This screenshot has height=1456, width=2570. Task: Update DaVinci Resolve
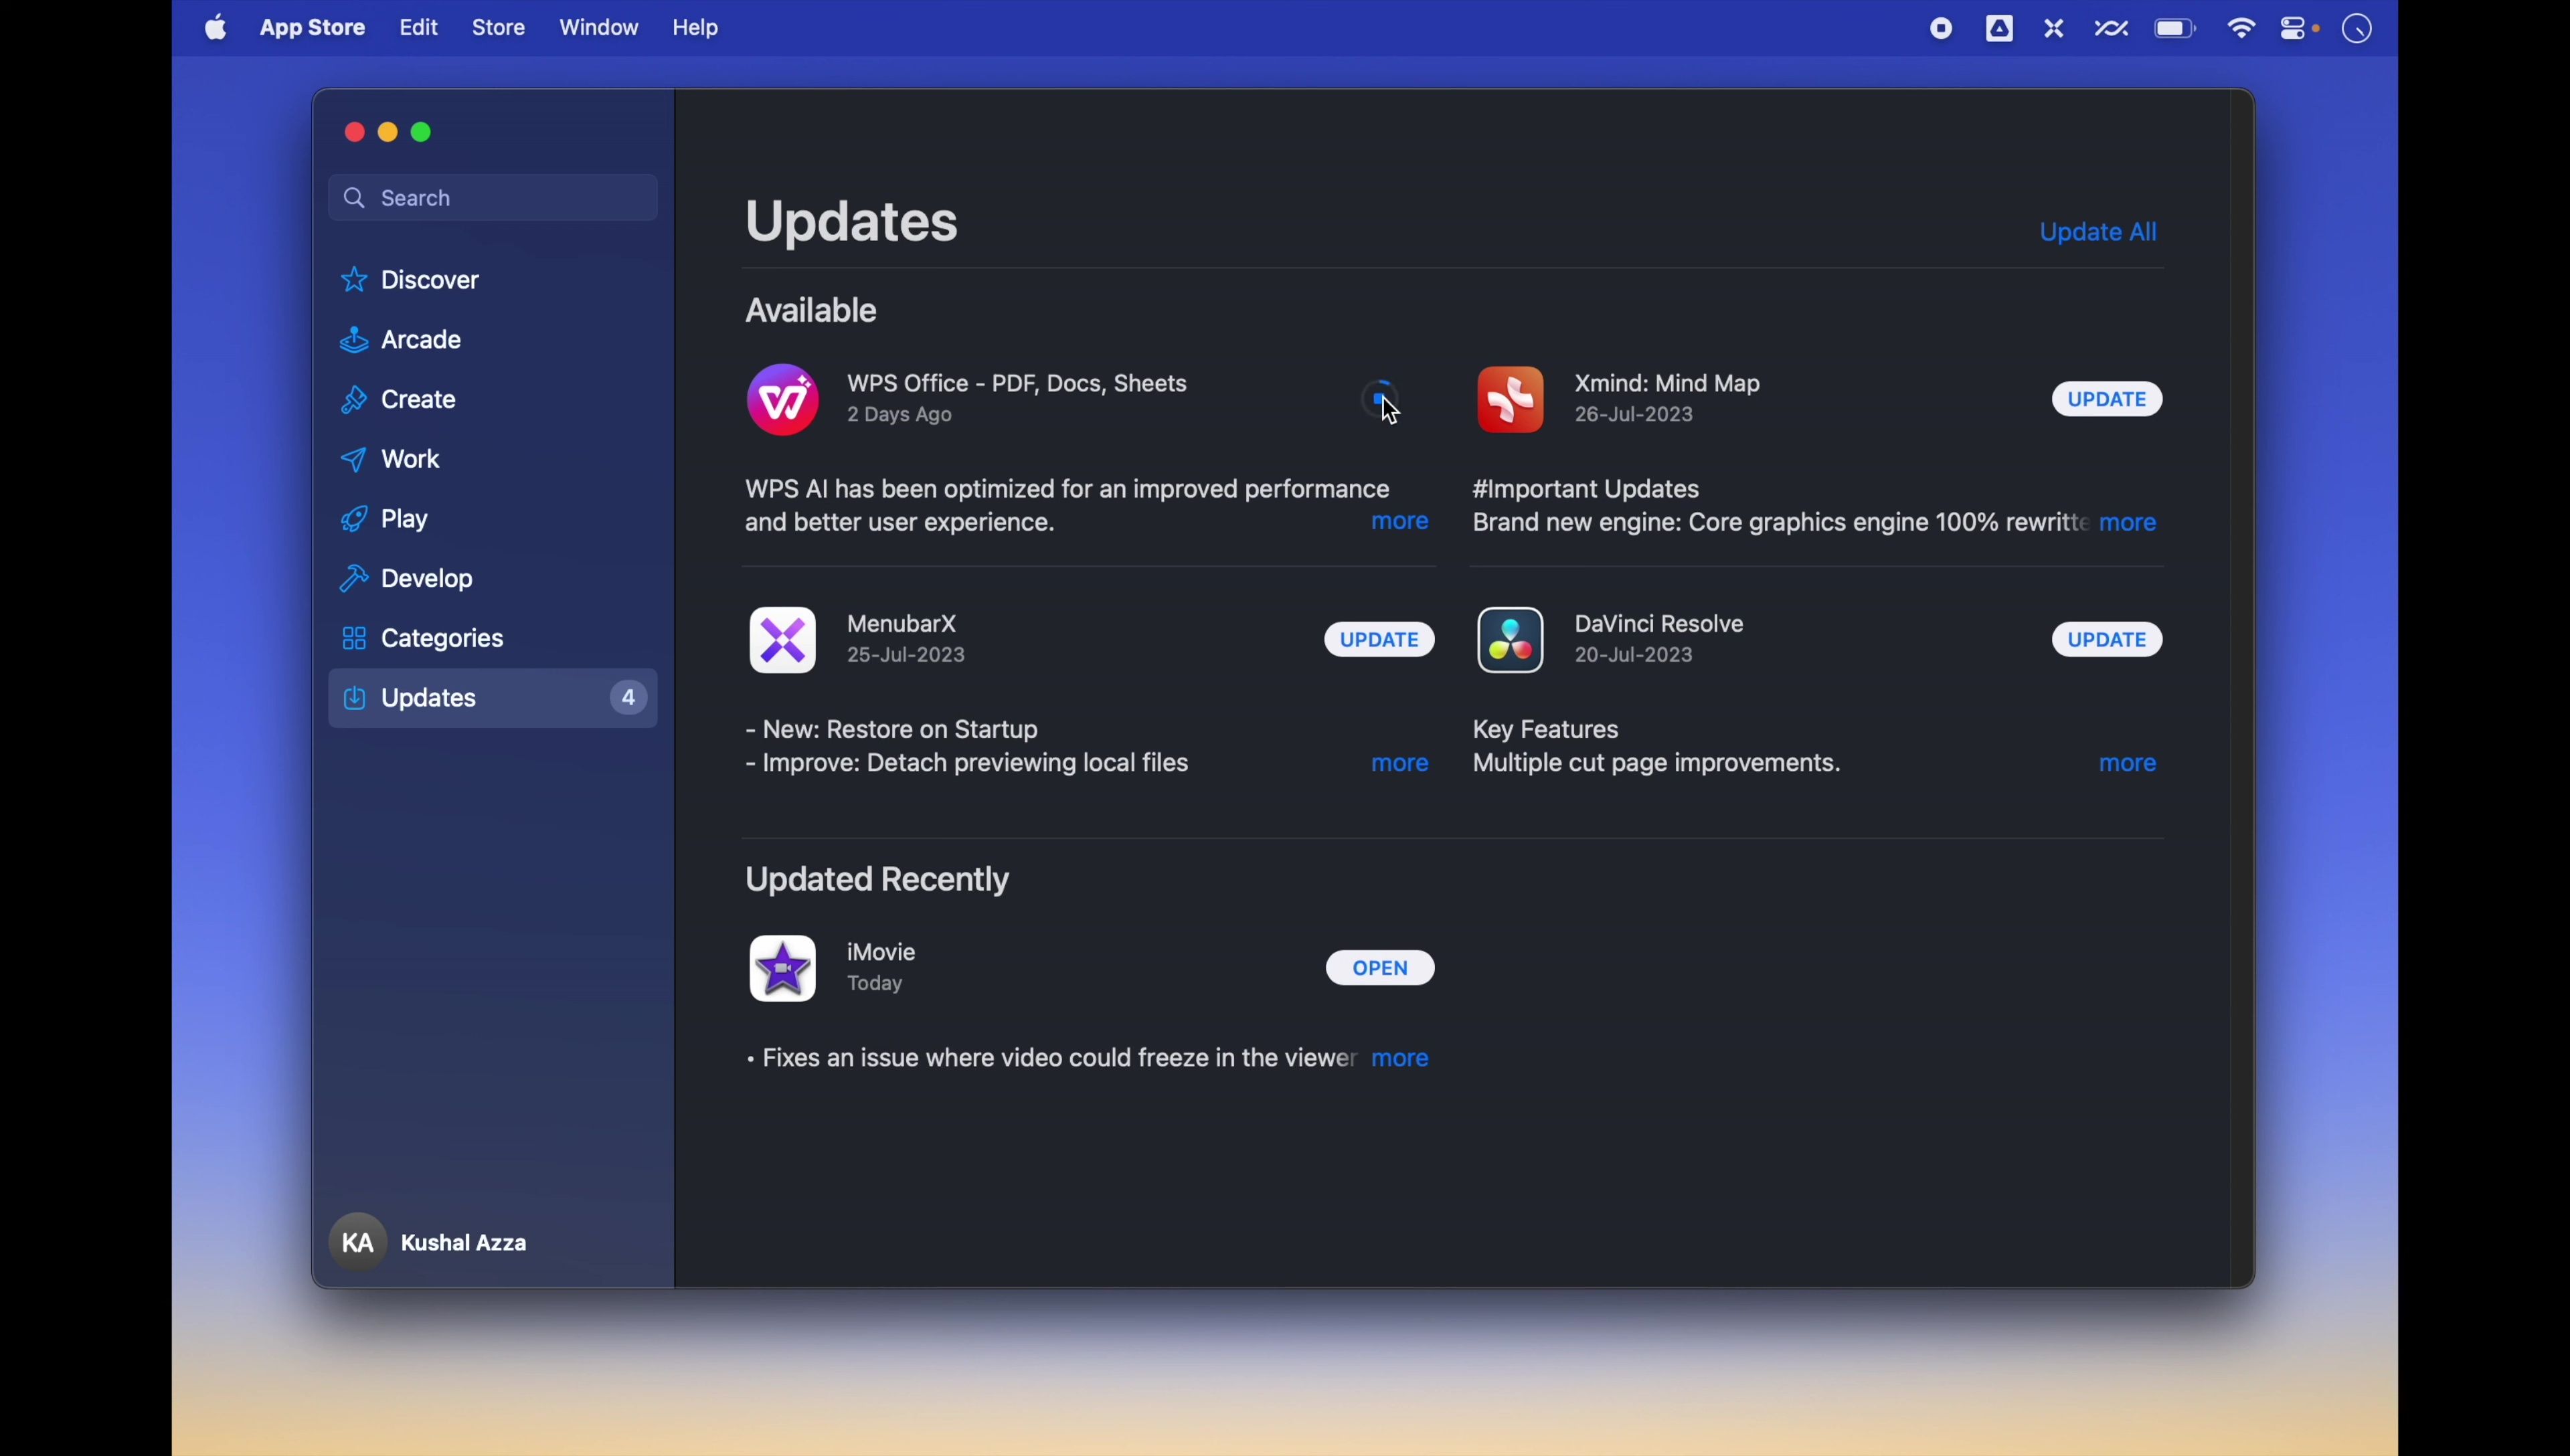coord(2107,640)
